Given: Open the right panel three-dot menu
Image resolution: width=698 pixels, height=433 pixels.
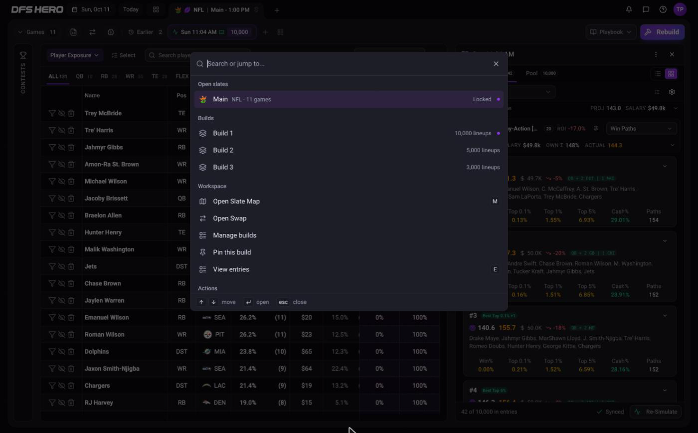Looking at the screenshot, I should coord(656,54).
